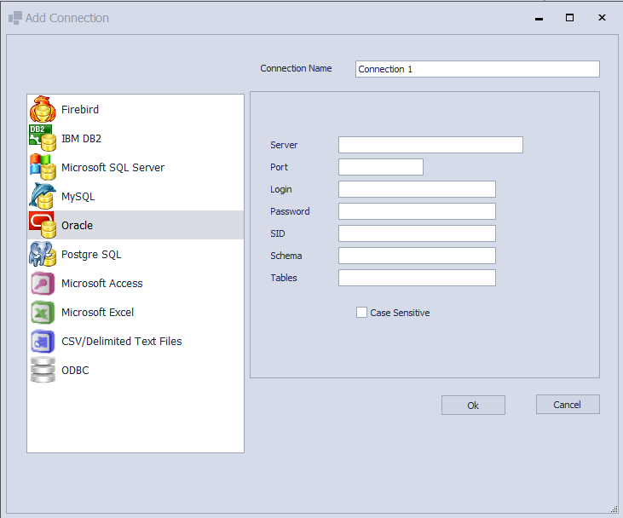Image resolution: width=623 pixels, height=518 pixels.
Task: Click the Oracle database icon
Action: 43,225
